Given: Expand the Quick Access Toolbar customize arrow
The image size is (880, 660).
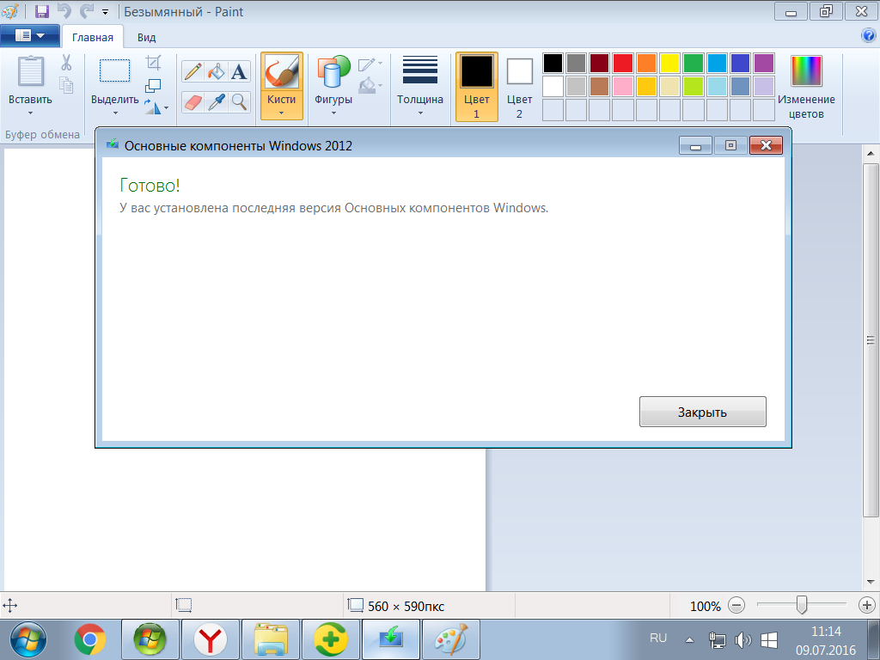Looking at the screenshot, I should point(105,12).
